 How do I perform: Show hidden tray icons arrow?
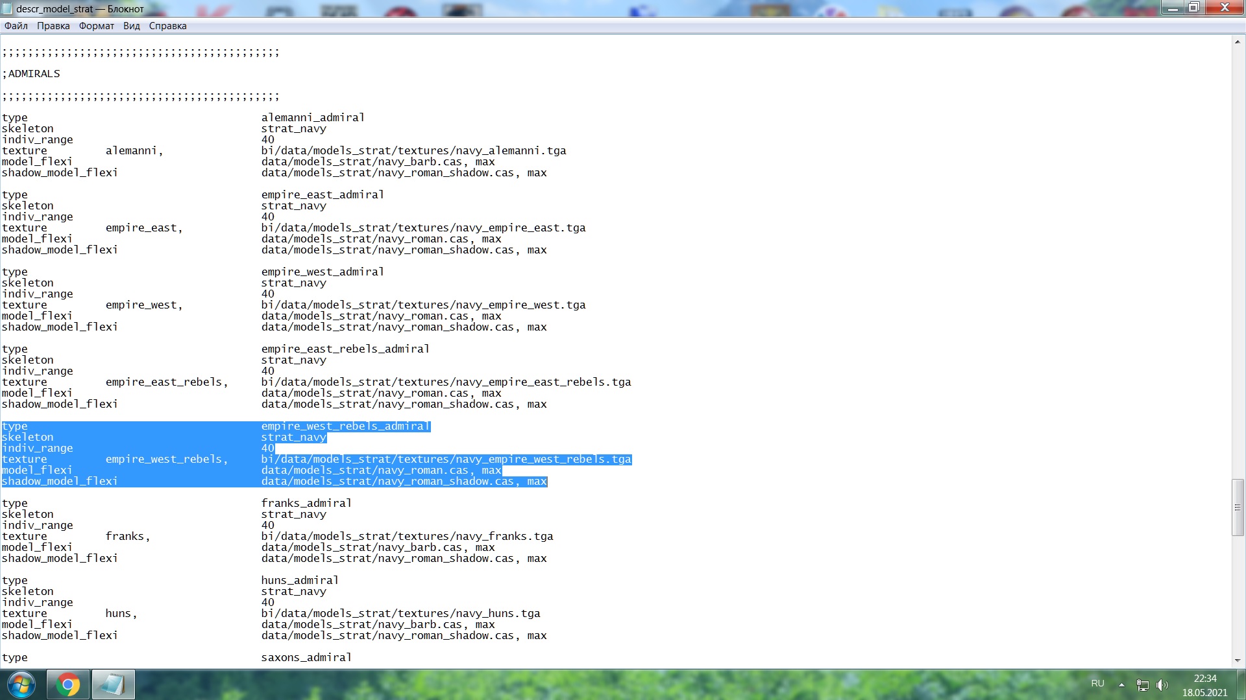pyautogui.click(x=1121, y=684)
